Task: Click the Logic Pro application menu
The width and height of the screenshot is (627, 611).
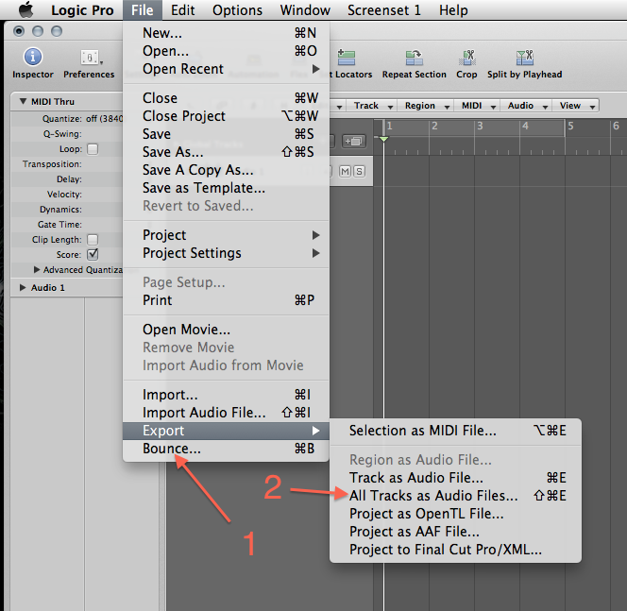Action: click(x=82, y=10)
